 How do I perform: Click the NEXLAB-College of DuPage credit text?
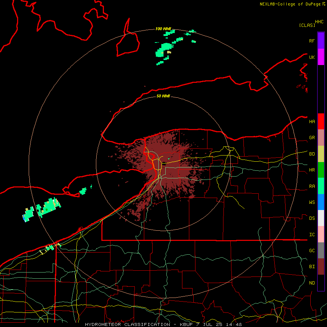pos(291,4)
